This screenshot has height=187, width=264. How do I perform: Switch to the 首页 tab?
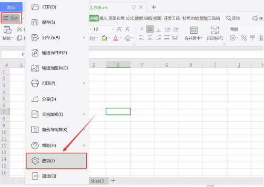[11, 8]
